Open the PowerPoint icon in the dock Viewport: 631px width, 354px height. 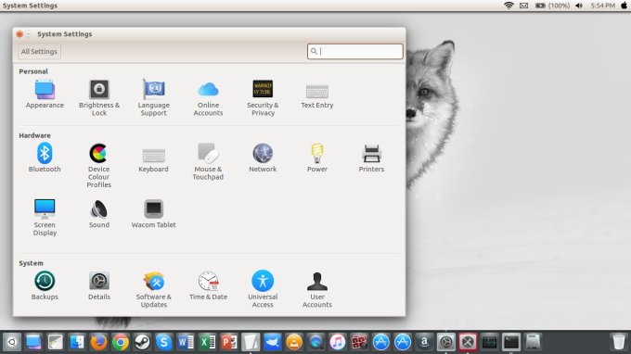coord(229,342)
